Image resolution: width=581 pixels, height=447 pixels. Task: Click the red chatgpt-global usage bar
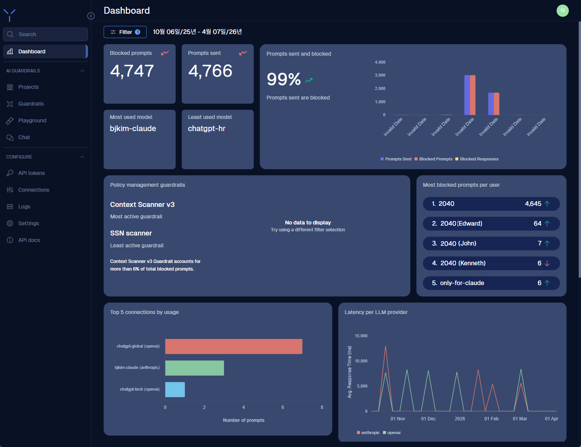click(x=234, y=346)
